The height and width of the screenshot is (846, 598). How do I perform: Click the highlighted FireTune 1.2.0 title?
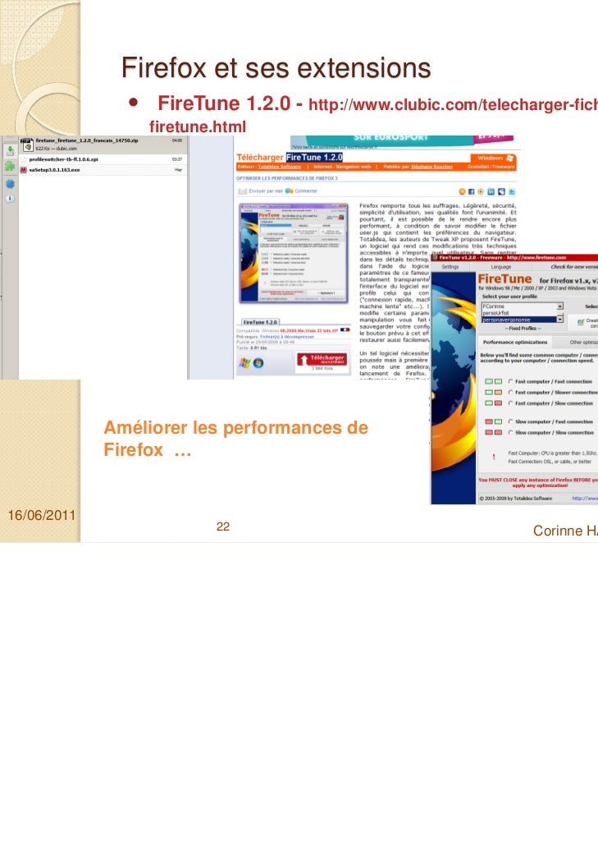[314, 157]
